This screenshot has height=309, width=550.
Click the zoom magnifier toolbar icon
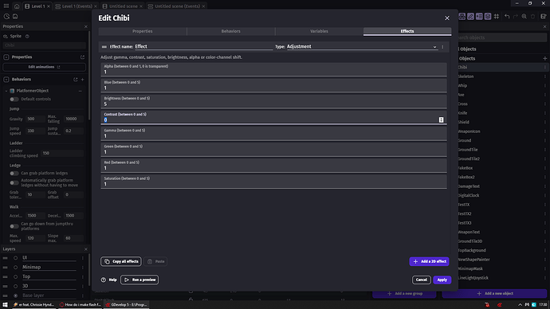(x=524, y=17)
